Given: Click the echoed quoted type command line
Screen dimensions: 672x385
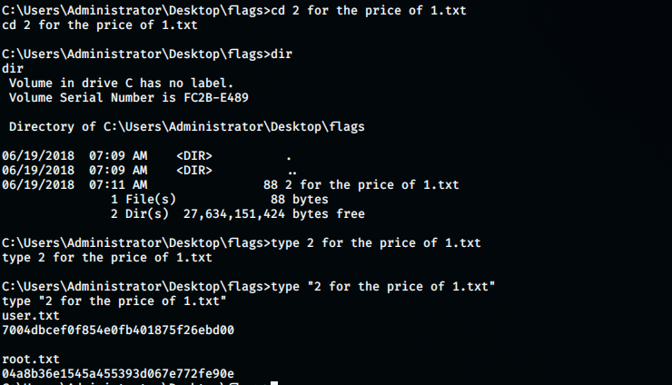Looking at the screenshot, I should pos(114,301).
